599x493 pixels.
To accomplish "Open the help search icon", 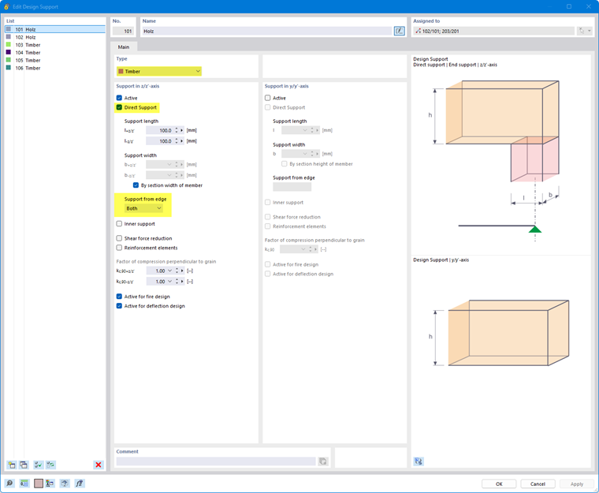I will 9,484.
